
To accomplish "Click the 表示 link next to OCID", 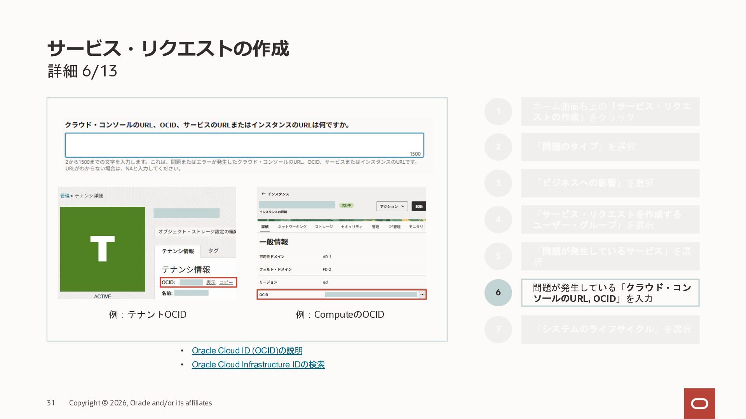I will (211, 282).
